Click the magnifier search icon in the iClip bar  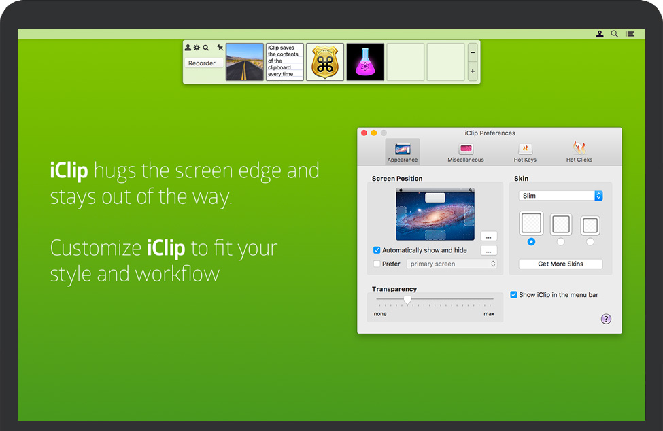205,48
